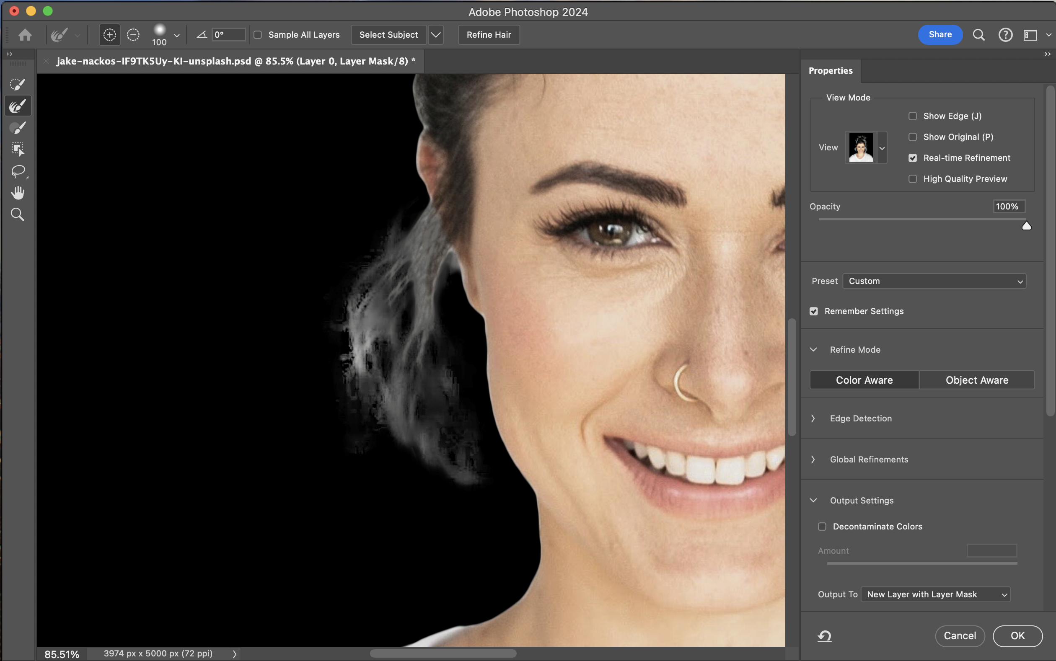Enable Decontaminate Colors checkbox

[822, 527]
